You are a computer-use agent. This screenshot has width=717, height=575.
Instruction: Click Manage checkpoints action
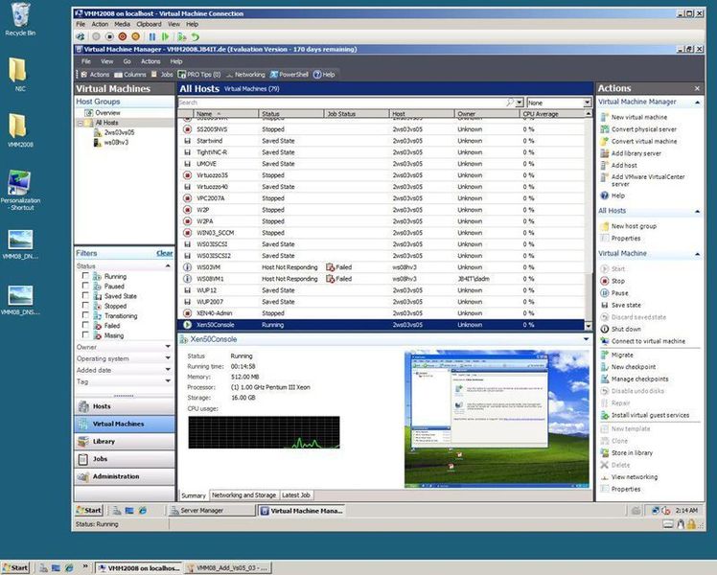pos(635,379)
